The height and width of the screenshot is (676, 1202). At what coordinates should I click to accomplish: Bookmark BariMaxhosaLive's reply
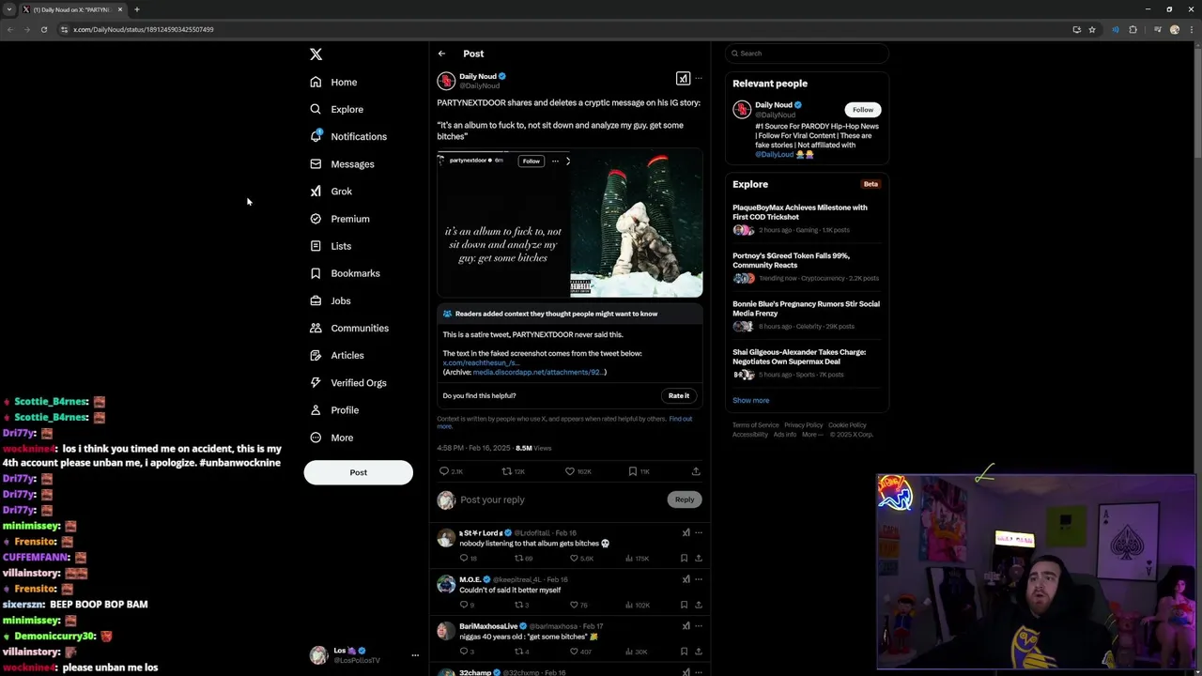click(x=684, y=652)
